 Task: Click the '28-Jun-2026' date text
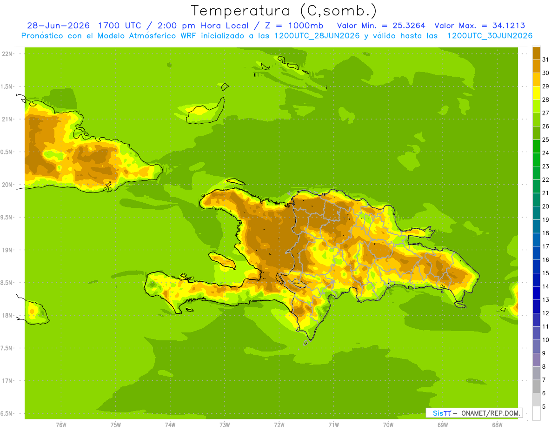click(x=59, y=26)
